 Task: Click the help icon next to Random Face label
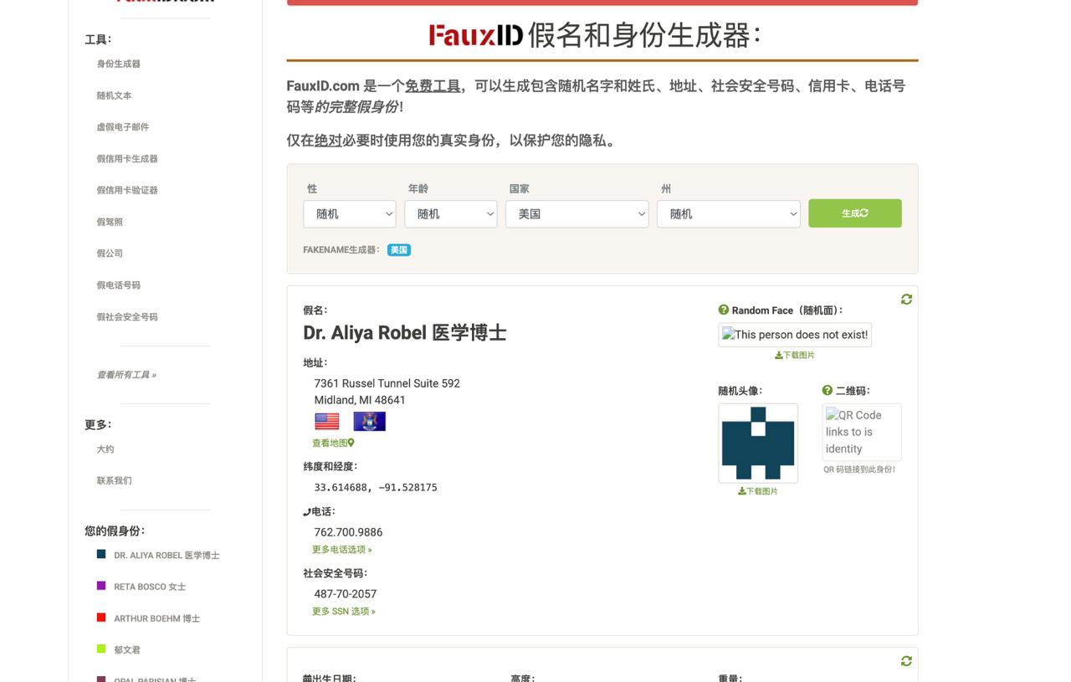coord(723,310)
